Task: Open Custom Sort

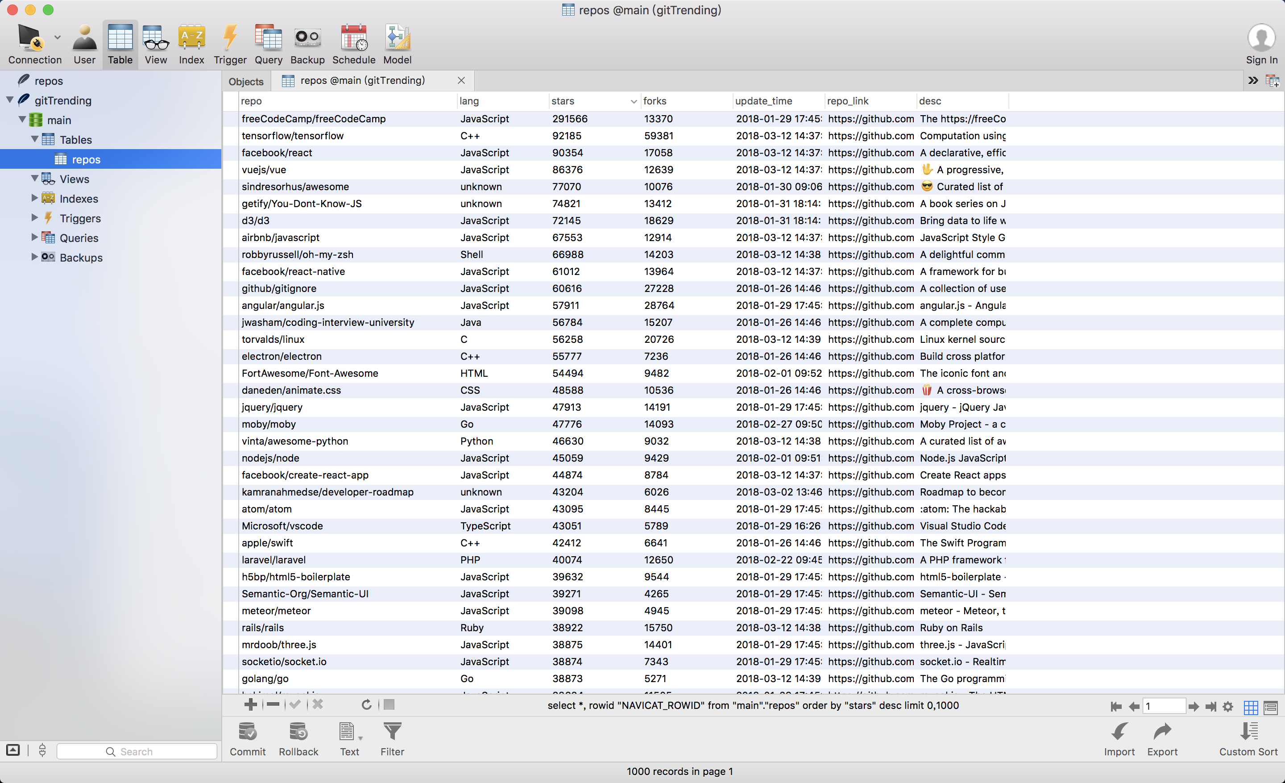Action: tap(1248, 739)
